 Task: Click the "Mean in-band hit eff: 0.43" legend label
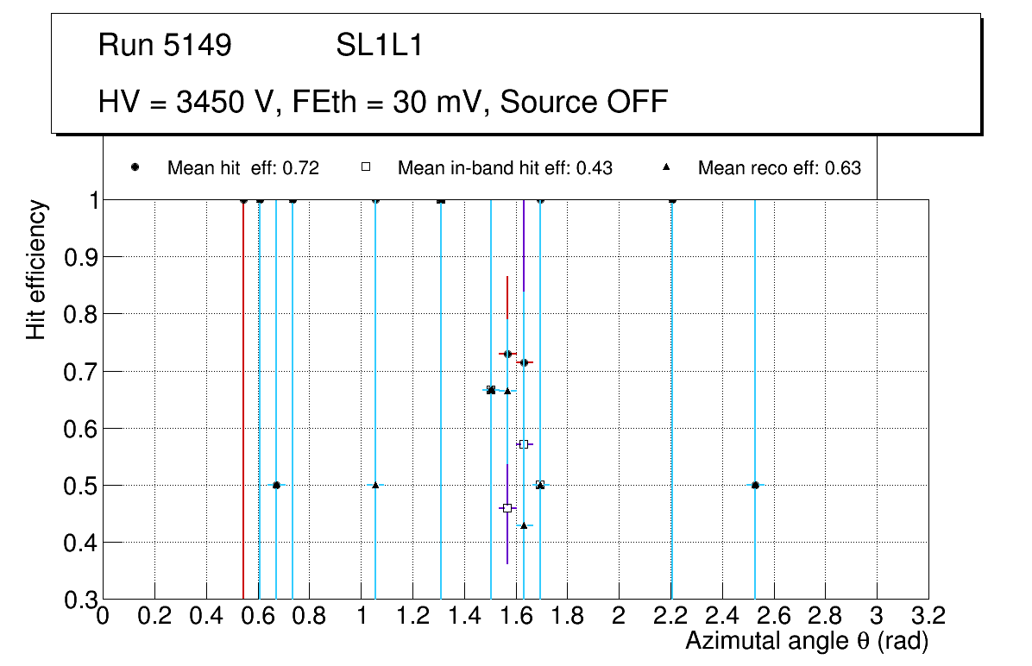(x=505, y=168)
